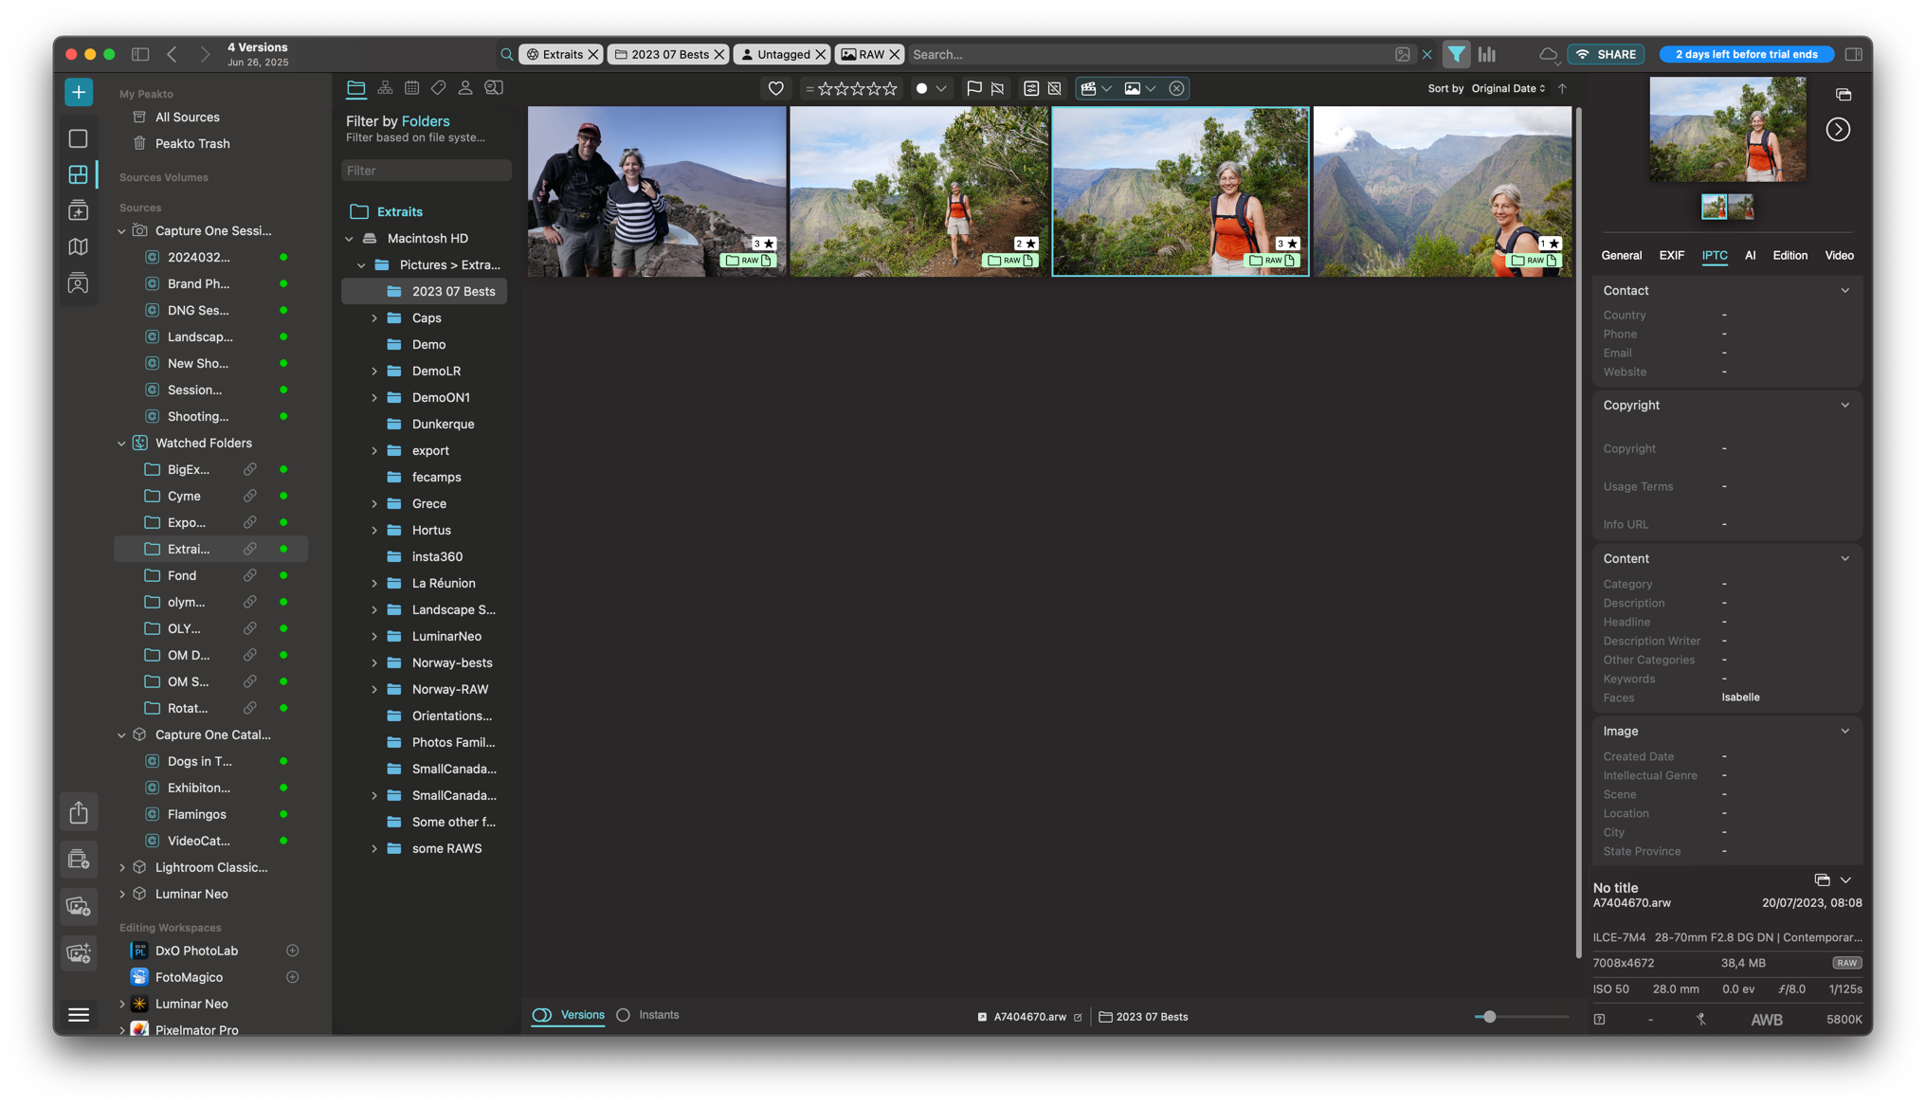Click the unedited photos filter icon
The width and height of the screenshot is (1926, 1106).
coord(1055,88)
